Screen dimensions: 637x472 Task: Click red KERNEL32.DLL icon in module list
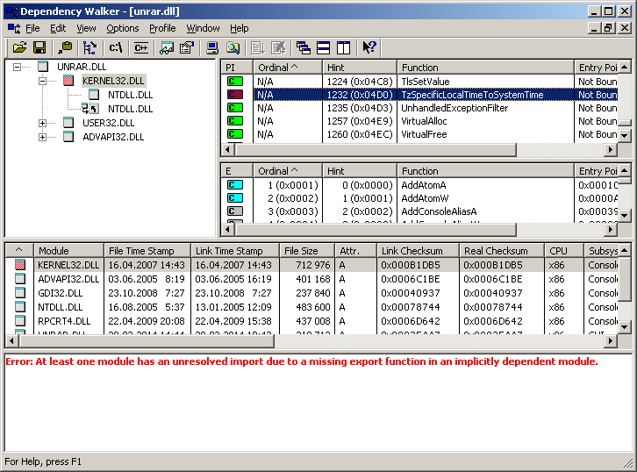pyautogui.click(x=20, y=265)
